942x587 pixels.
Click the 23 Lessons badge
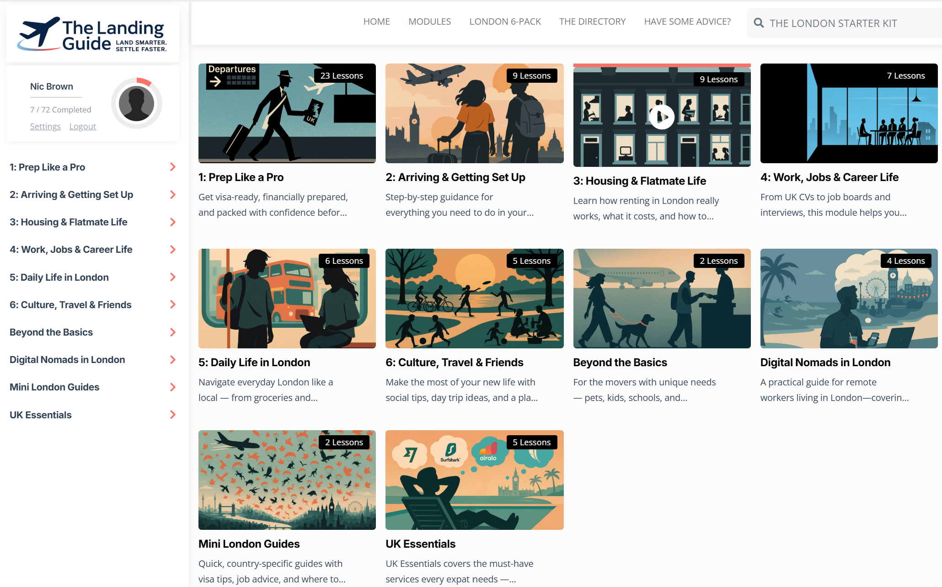[x=341, y=76]
